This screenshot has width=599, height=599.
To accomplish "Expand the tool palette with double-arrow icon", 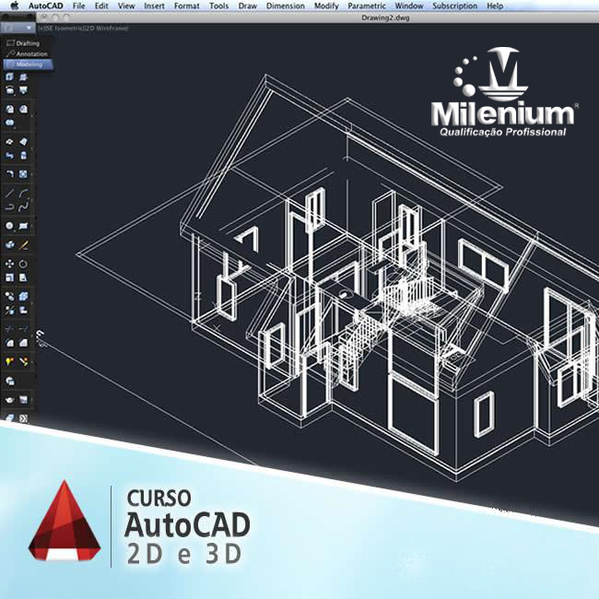I will tap(24, 418).
